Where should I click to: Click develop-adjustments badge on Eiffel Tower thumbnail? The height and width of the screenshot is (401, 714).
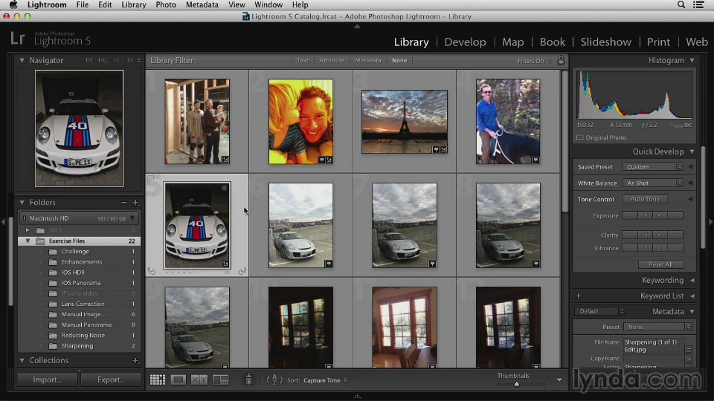click(x=443, y=149)
